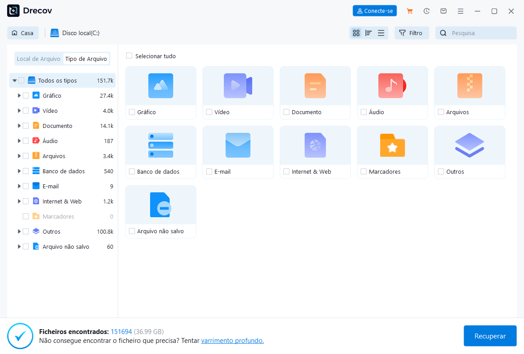Click the scan complete checkmark circle
The height and width of the screenshot is (354, 524).
click(x=20, y=336)
